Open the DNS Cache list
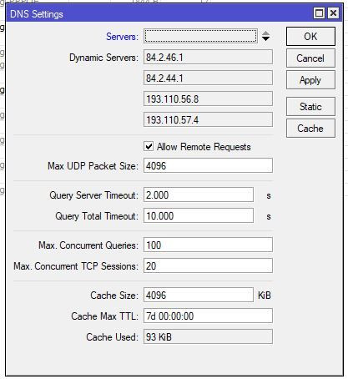The height and width of the screenshot is (379, 348). (310, 129)
